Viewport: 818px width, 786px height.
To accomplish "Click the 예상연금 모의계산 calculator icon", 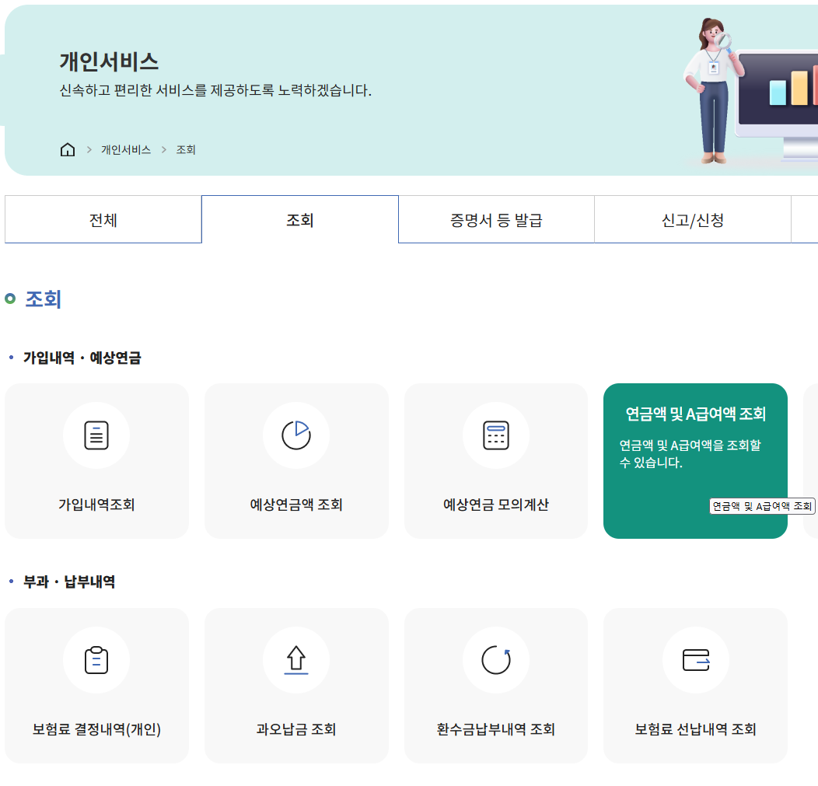I will pos(496,435).
